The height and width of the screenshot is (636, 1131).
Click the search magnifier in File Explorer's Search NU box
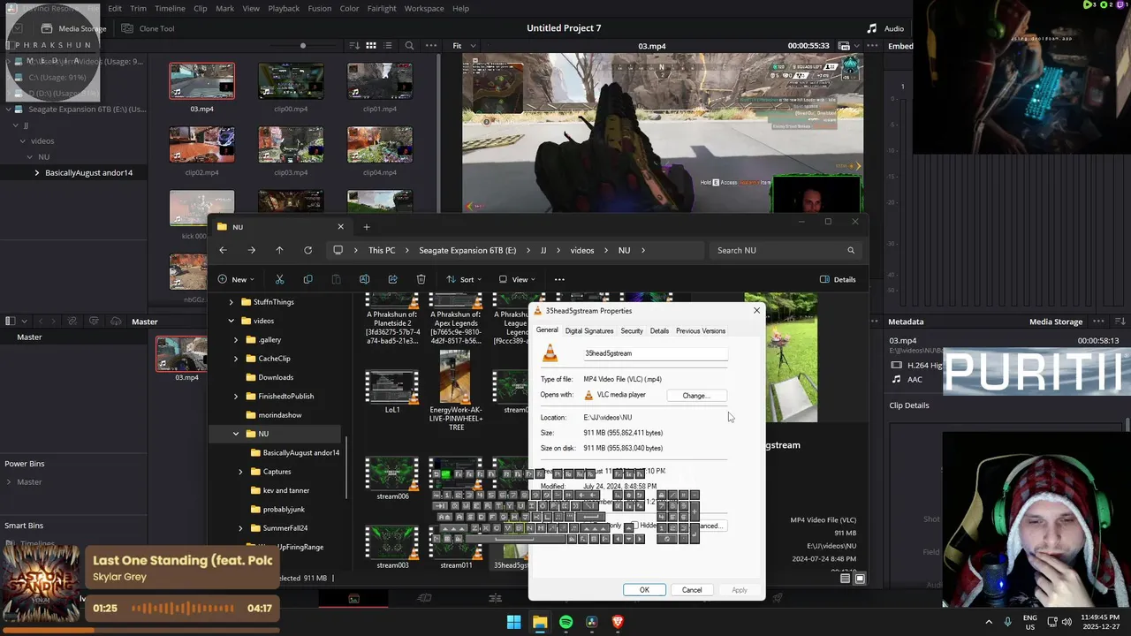(851, 250)
